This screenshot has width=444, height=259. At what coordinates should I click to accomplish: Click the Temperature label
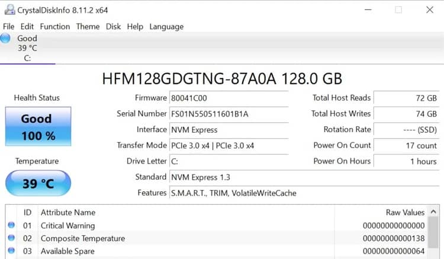37,161
